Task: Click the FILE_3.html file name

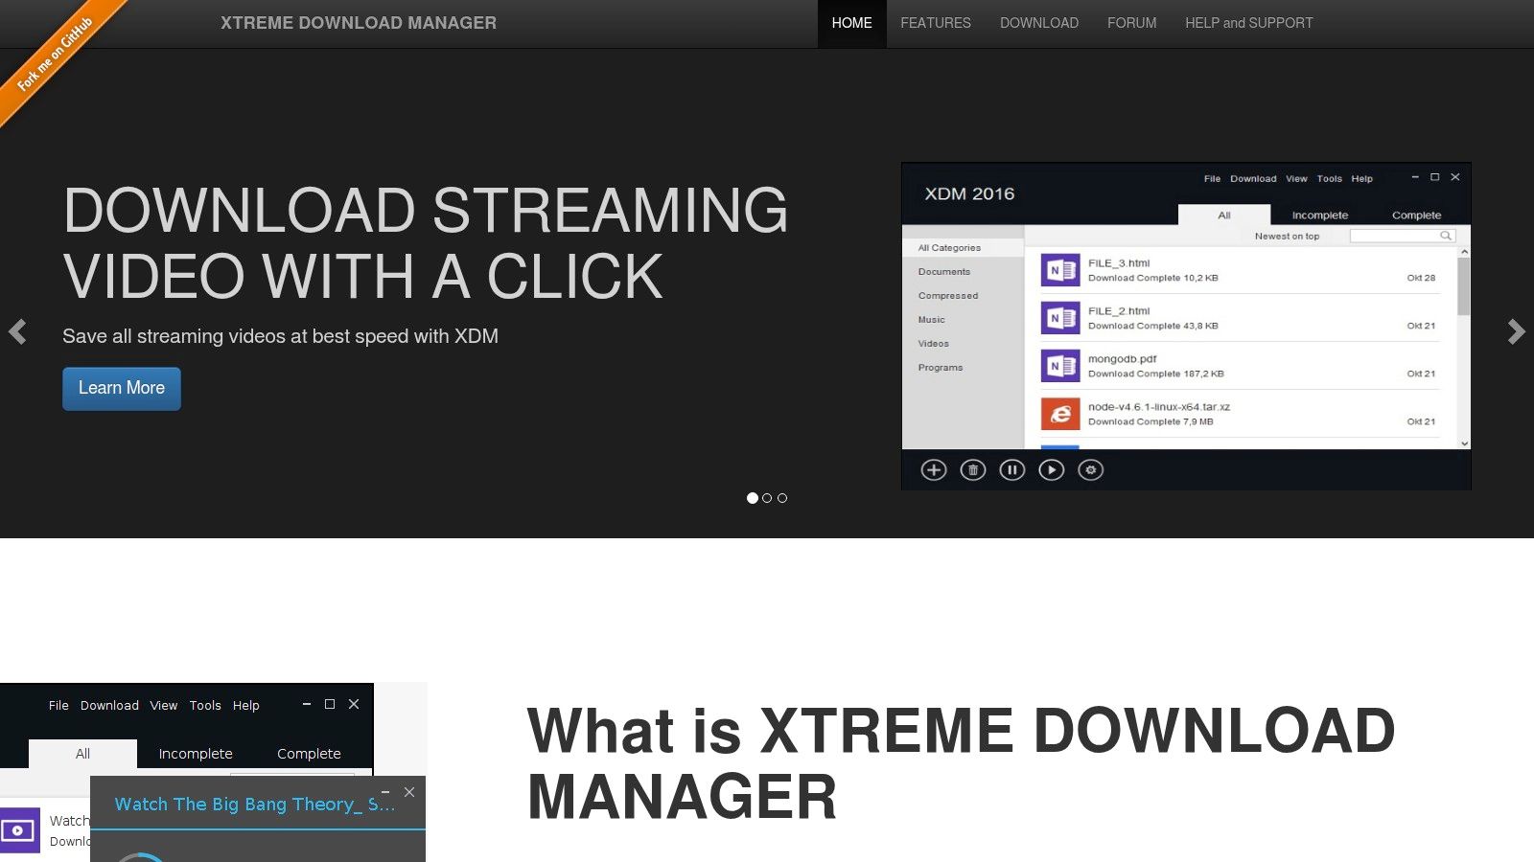Action: (1119, 263)
